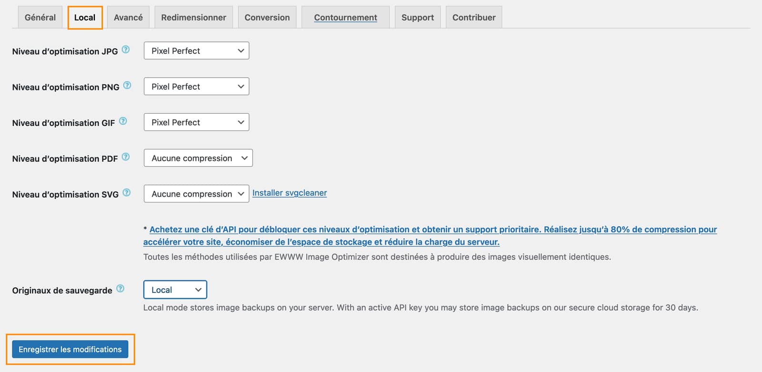Click help icon beside Originaux de sauvegarde
The image size is (762, 372).
120,289
